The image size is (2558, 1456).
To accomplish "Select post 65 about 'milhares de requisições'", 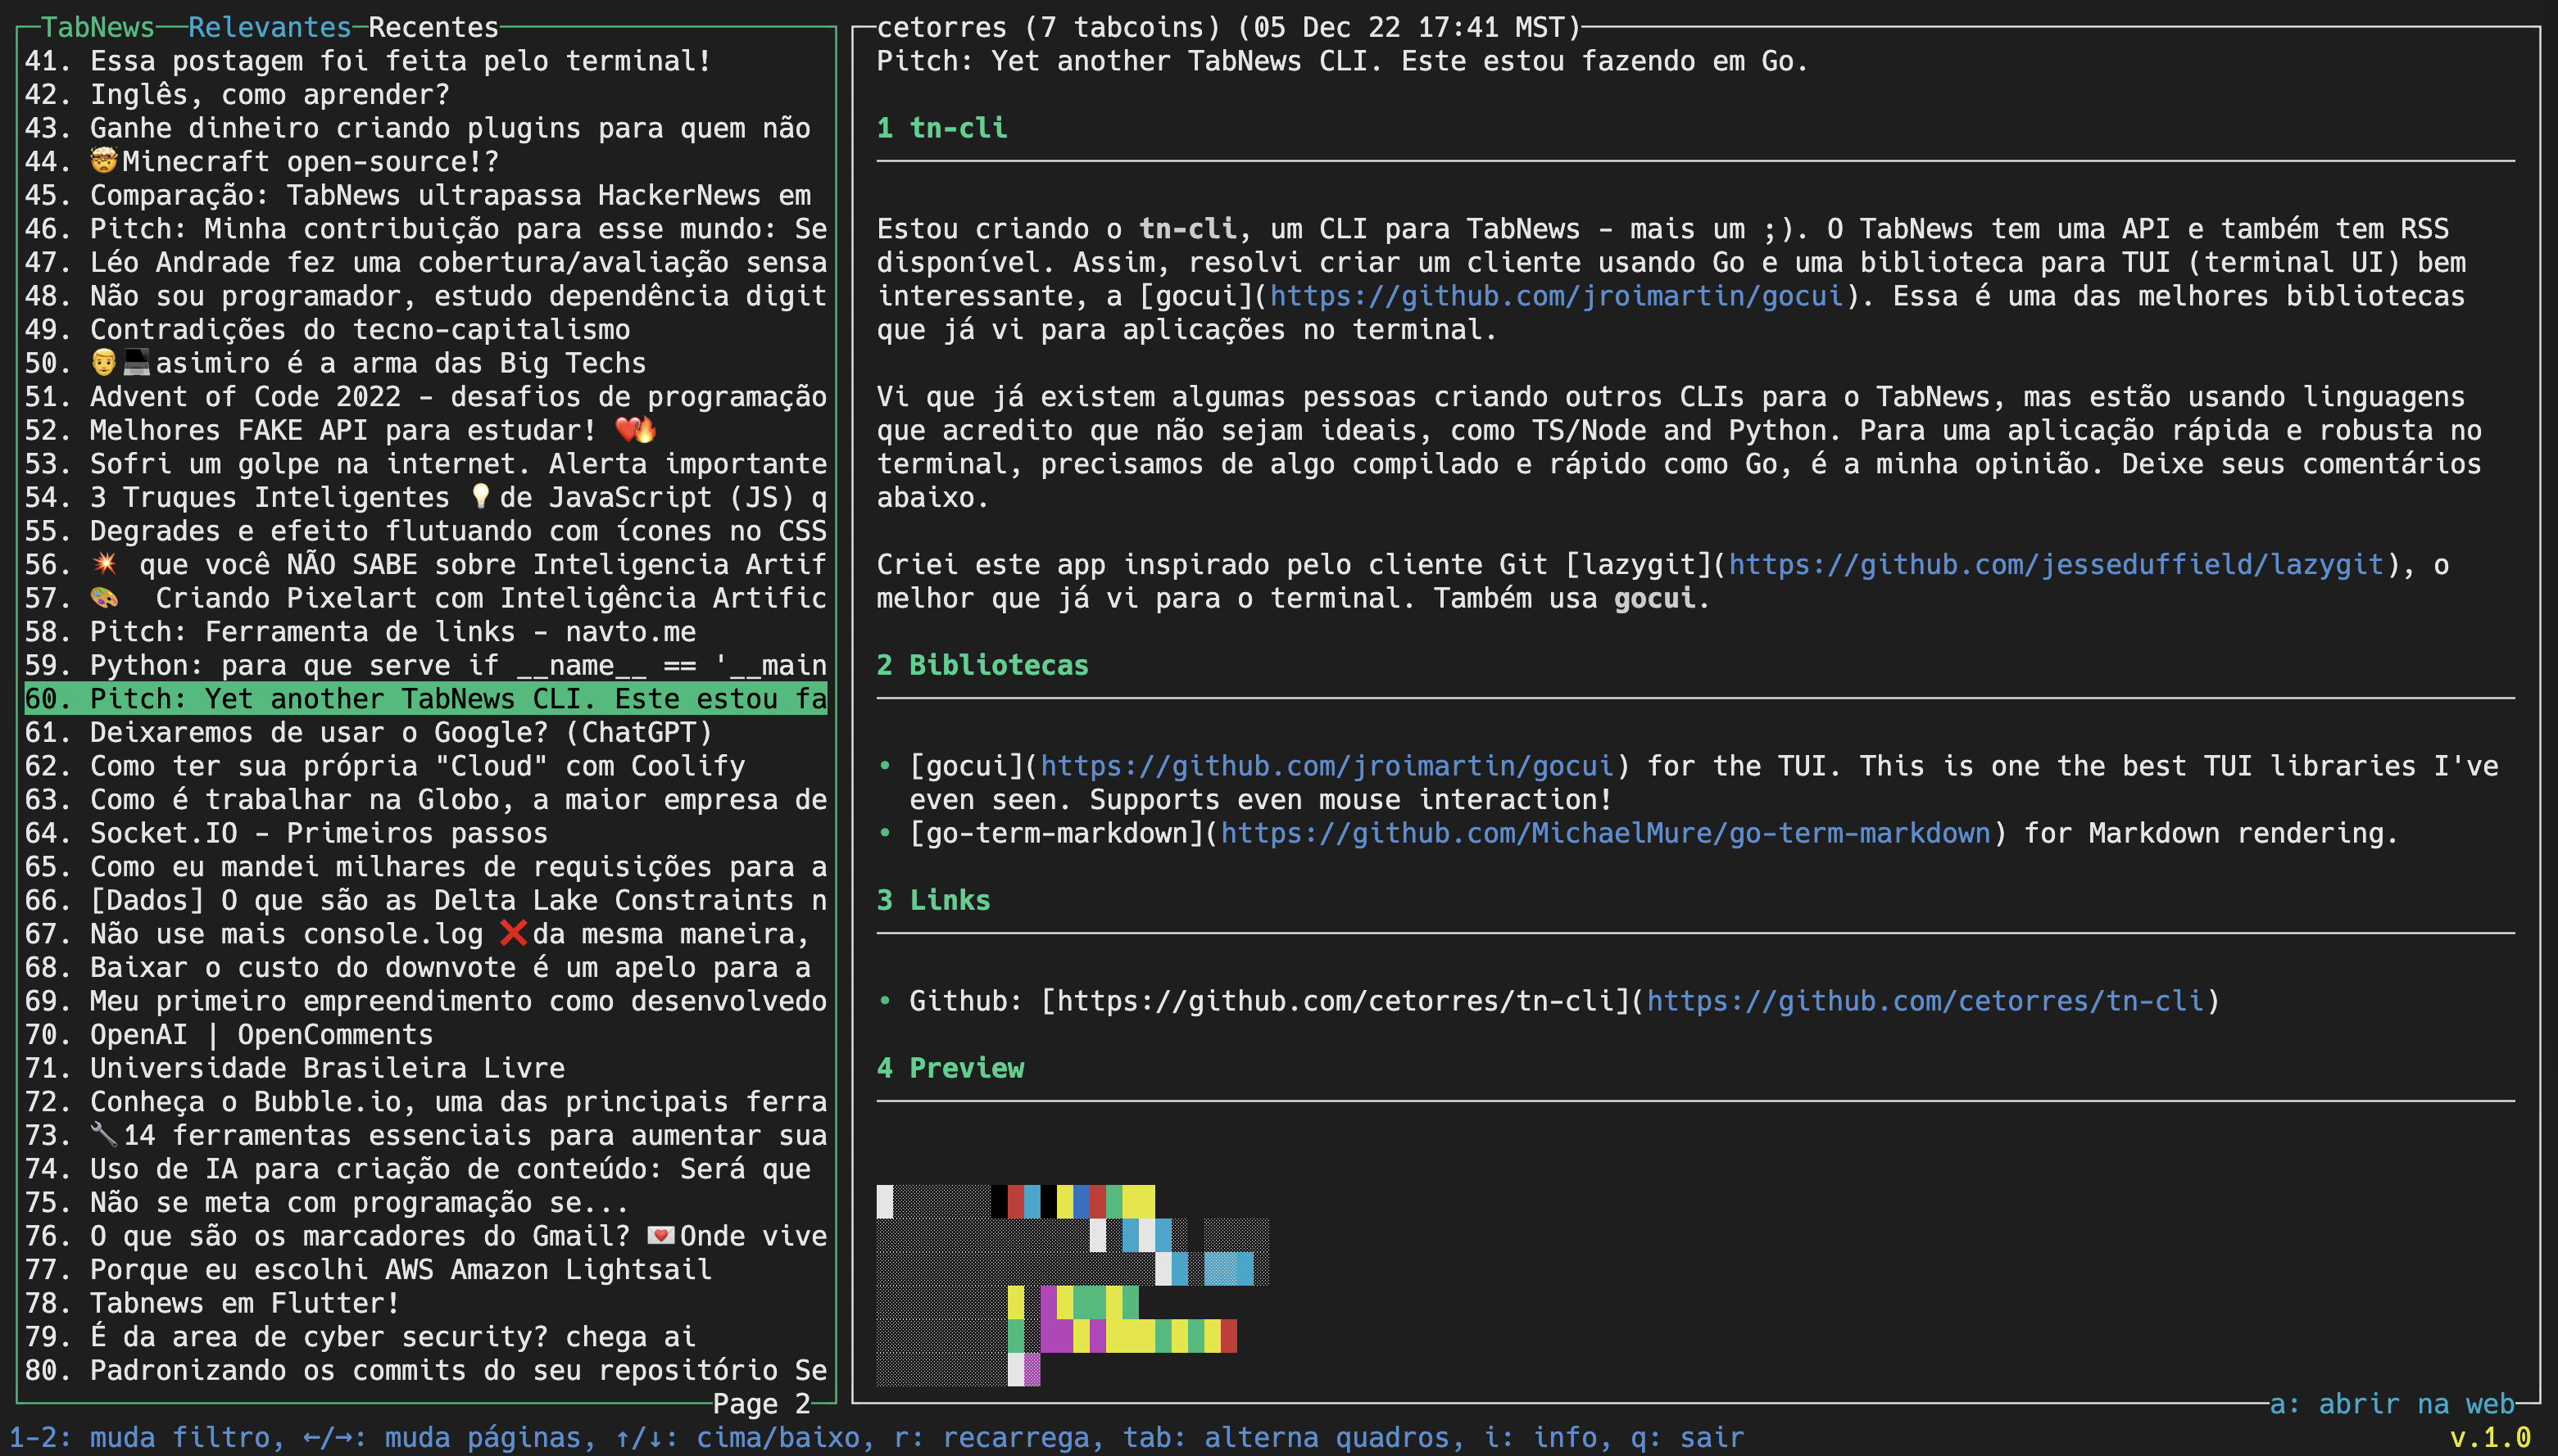I will point(425,867).
